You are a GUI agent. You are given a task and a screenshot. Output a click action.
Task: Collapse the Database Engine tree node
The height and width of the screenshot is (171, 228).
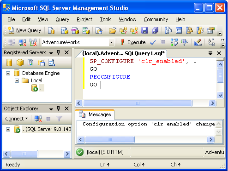8,73
